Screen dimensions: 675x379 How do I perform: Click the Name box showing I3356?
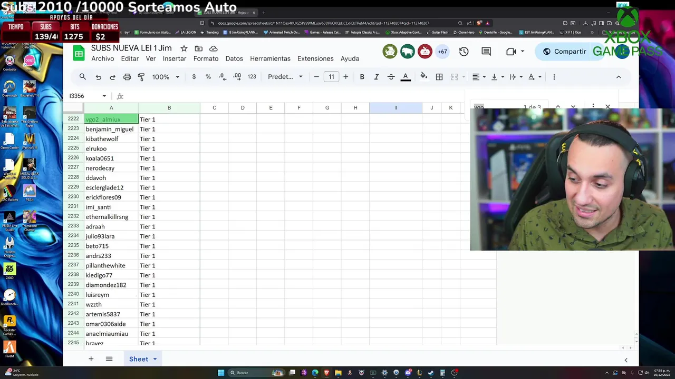tap(84, 96)
